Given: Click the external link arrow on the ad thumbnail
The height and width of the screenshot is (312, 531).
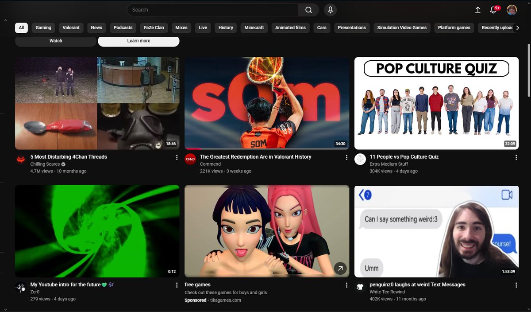Looking at the screenshot, I should 340,268.
